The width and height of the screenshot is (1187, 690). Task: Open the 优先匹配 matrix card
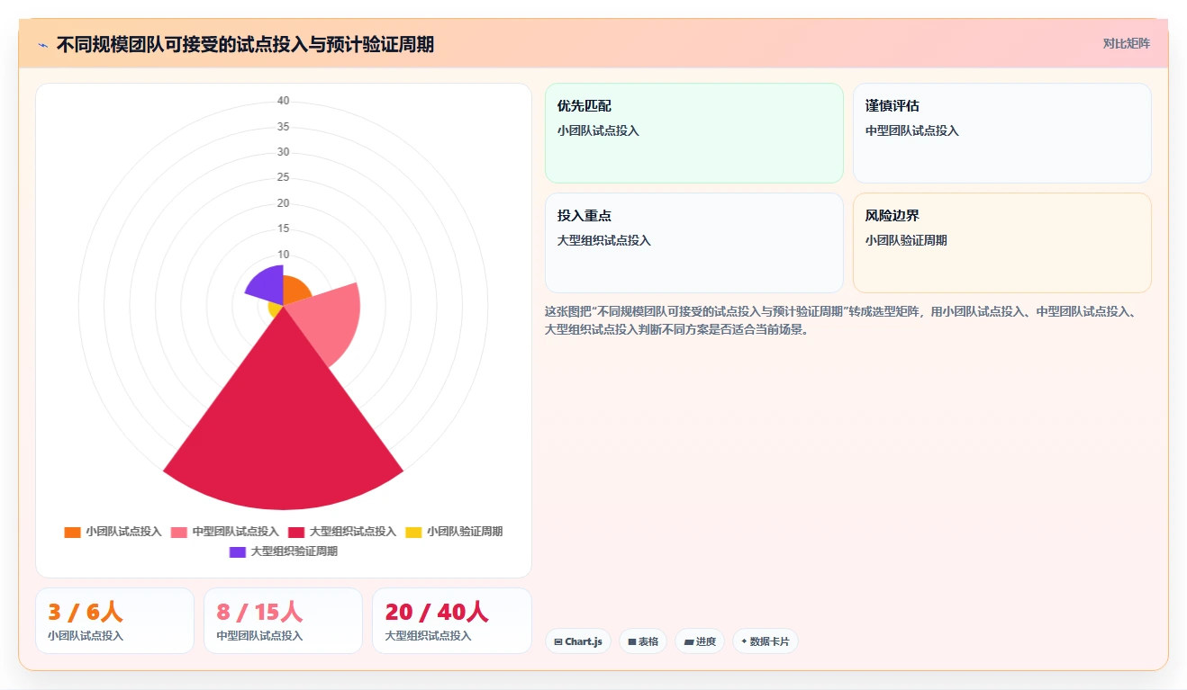[x=694, y=133]
